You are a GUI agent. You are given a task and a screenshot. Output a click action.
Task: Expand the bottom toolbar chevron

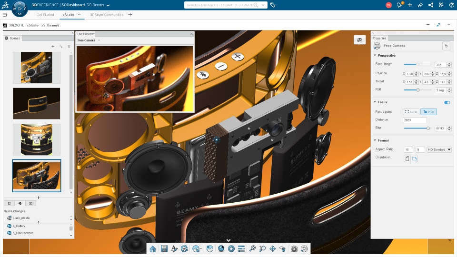[228, 240]
